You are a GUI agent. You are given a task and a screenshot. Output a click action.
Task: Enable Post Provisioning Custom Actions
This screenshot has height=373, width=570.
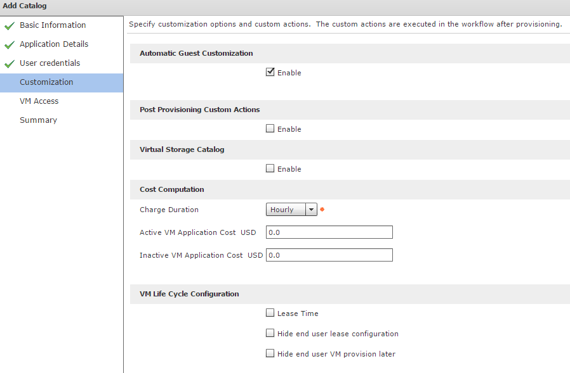(270, 129)
